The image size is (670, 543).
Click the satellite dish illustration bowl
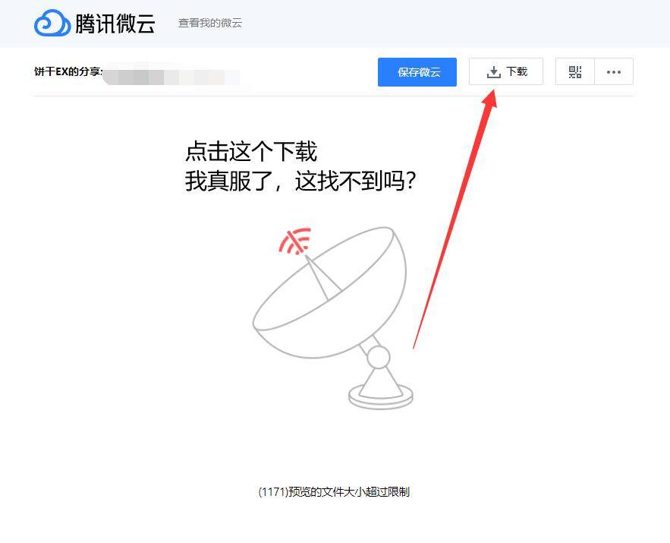[x=329, y=292]
